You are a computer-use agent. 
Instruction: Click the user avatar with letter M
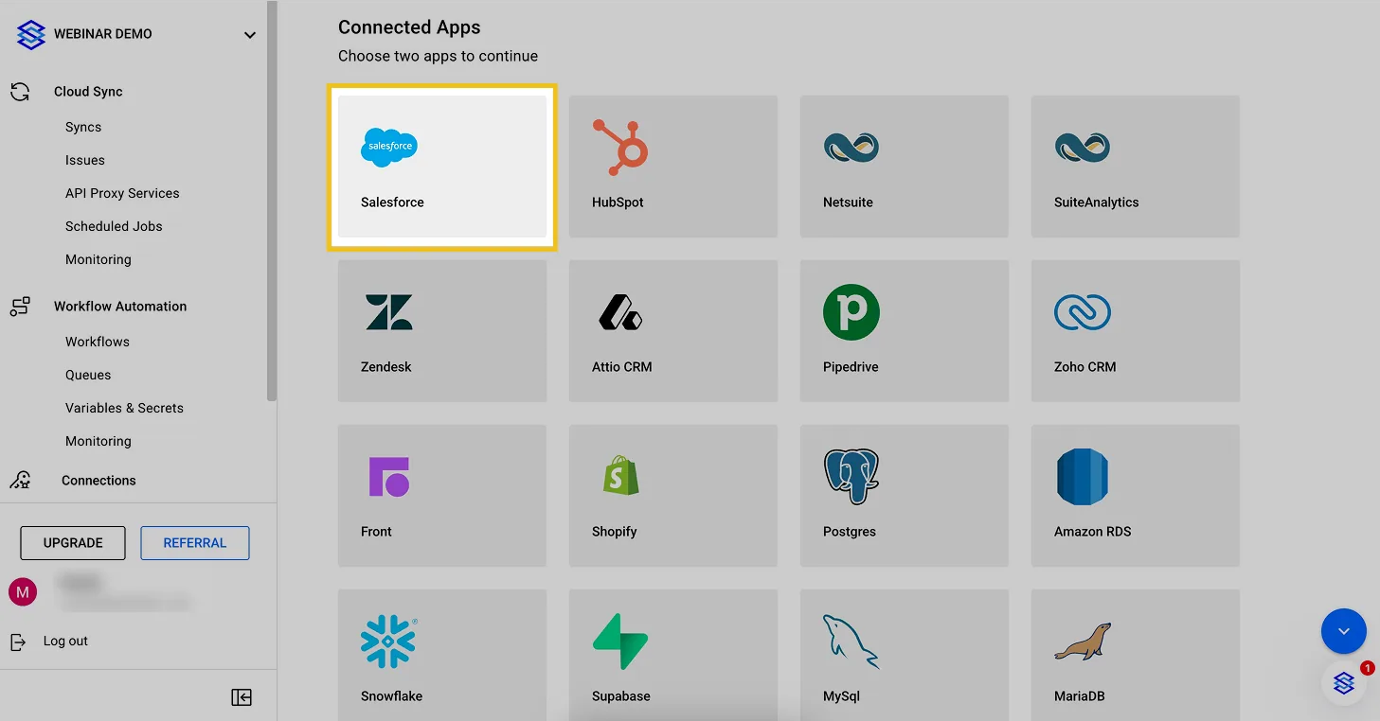coord(23,592)
